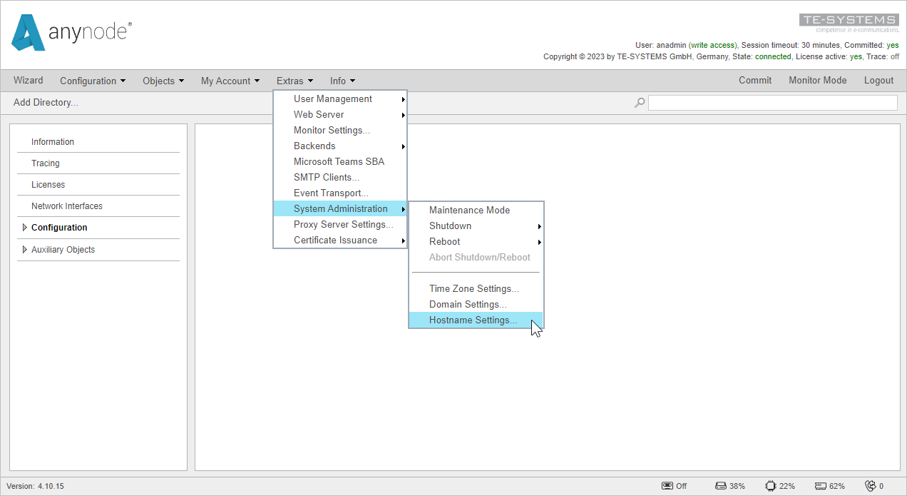Click inside the search input field
This screenshot has height=496, width=907.
(772, 102)
